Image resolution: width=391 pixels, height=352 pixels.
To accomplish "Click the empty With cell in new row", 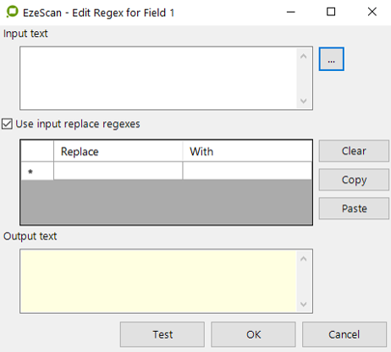I will point(247,171).
